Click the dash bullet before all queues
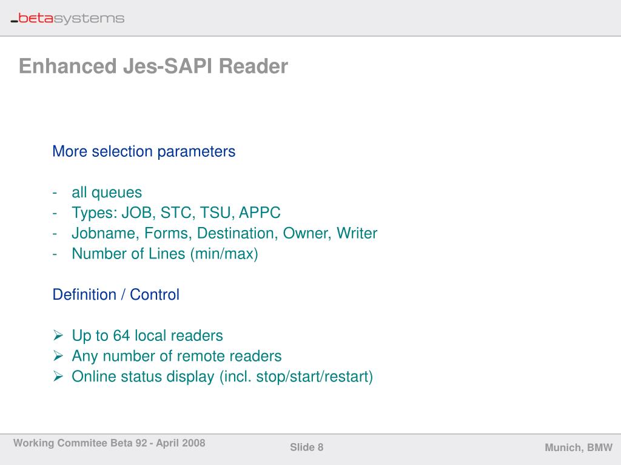621x465 pixels. click(55, 193)
